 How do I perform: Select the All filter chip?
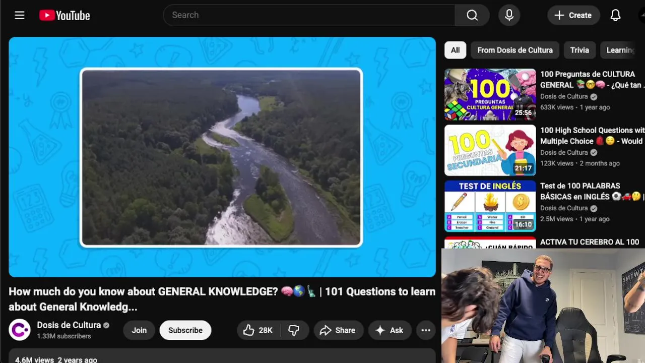coord(455,50)
